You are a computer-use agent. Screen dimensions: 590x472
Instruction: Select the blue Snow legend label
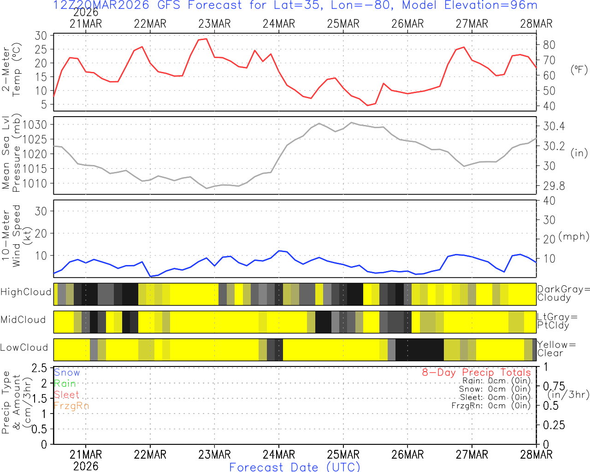coord(67,372)
